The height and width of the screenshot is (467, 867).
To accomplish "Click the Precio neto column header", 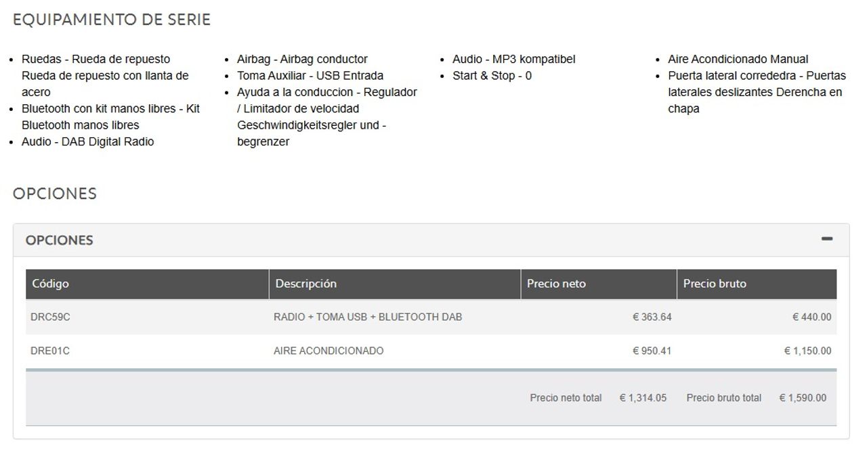I will coord(556,284).
